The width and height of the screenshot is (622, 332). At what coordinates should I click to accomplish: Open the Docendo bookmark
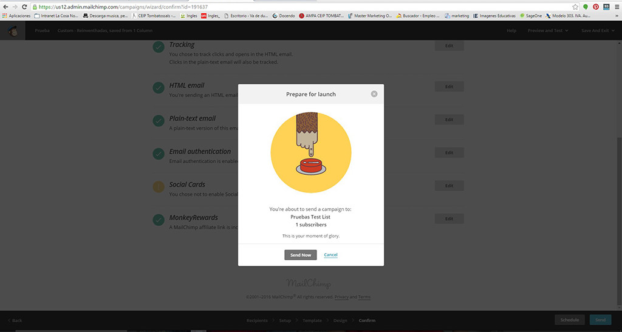284,16
